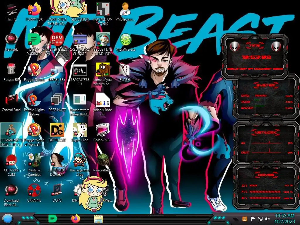The height and width of the screenshot is (225, 300).
Task: Select COMMUNISTS HATE THIS G... icon
Action: (11, 135)
